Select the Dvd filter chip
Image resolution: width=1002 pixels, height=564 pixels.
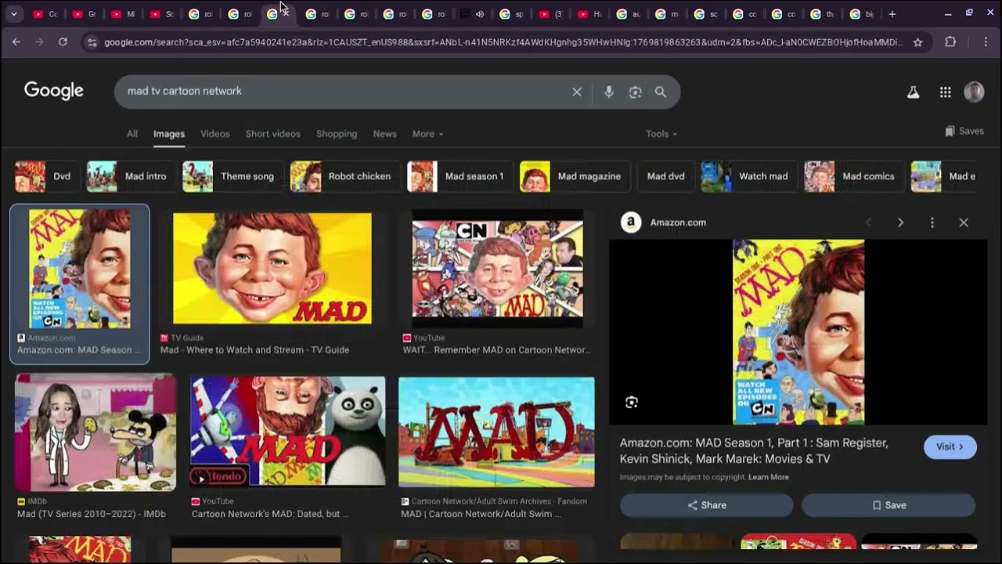(x=45, y=176)
